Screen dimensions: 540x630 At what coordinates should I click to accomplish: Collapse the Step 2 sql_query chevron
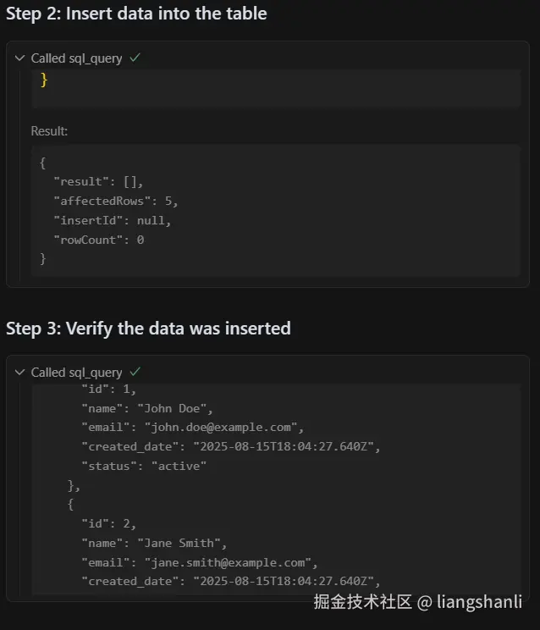click(20, 58)
